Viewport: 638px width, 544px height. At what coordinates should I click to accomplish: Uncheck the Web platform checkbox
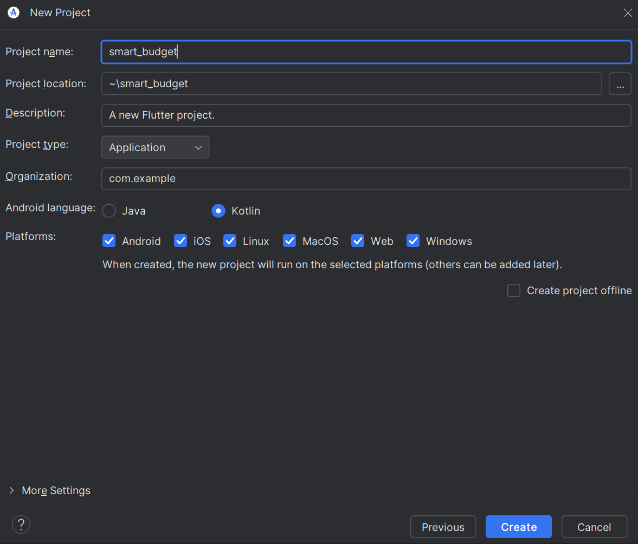[x=358, y=241]
